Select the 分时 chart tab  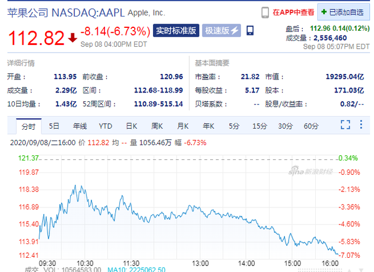pos(28,126)
